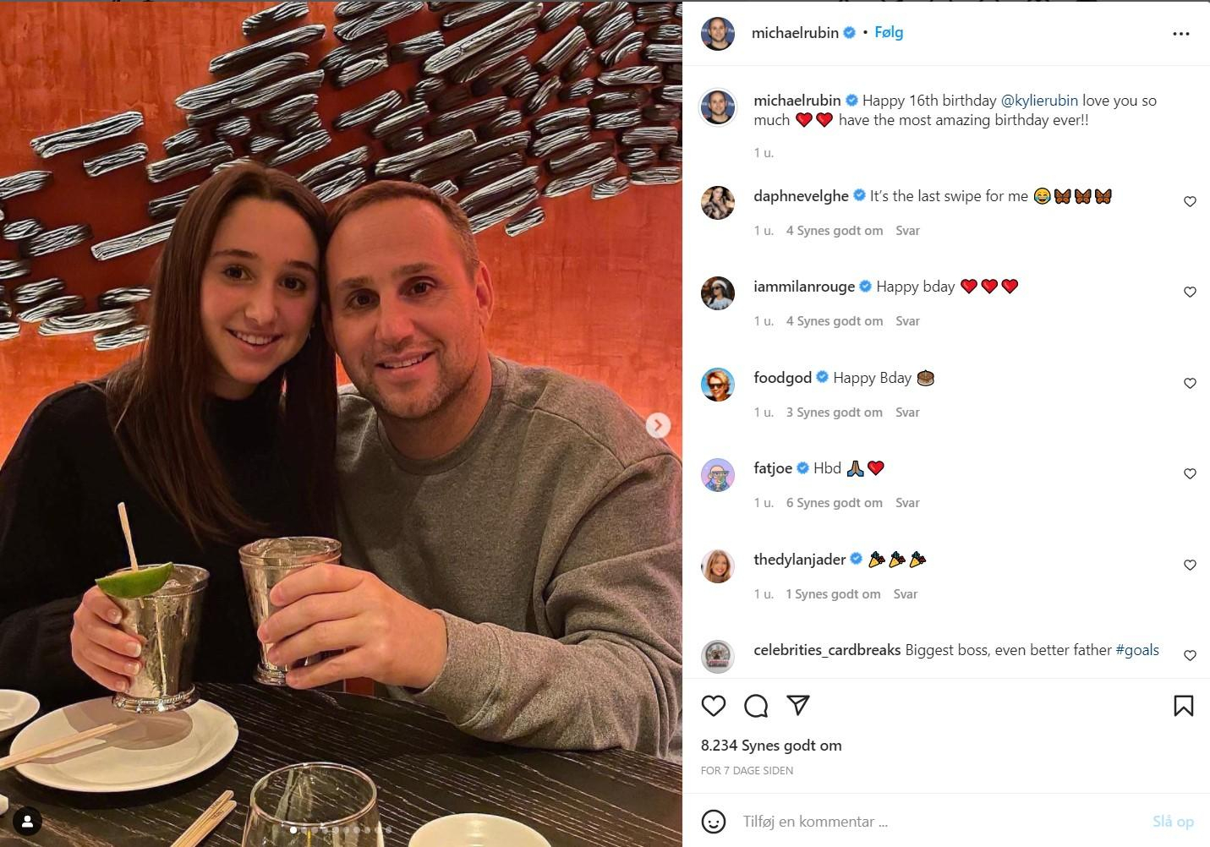Like daphnevelghe's comment

(1190, 202)
